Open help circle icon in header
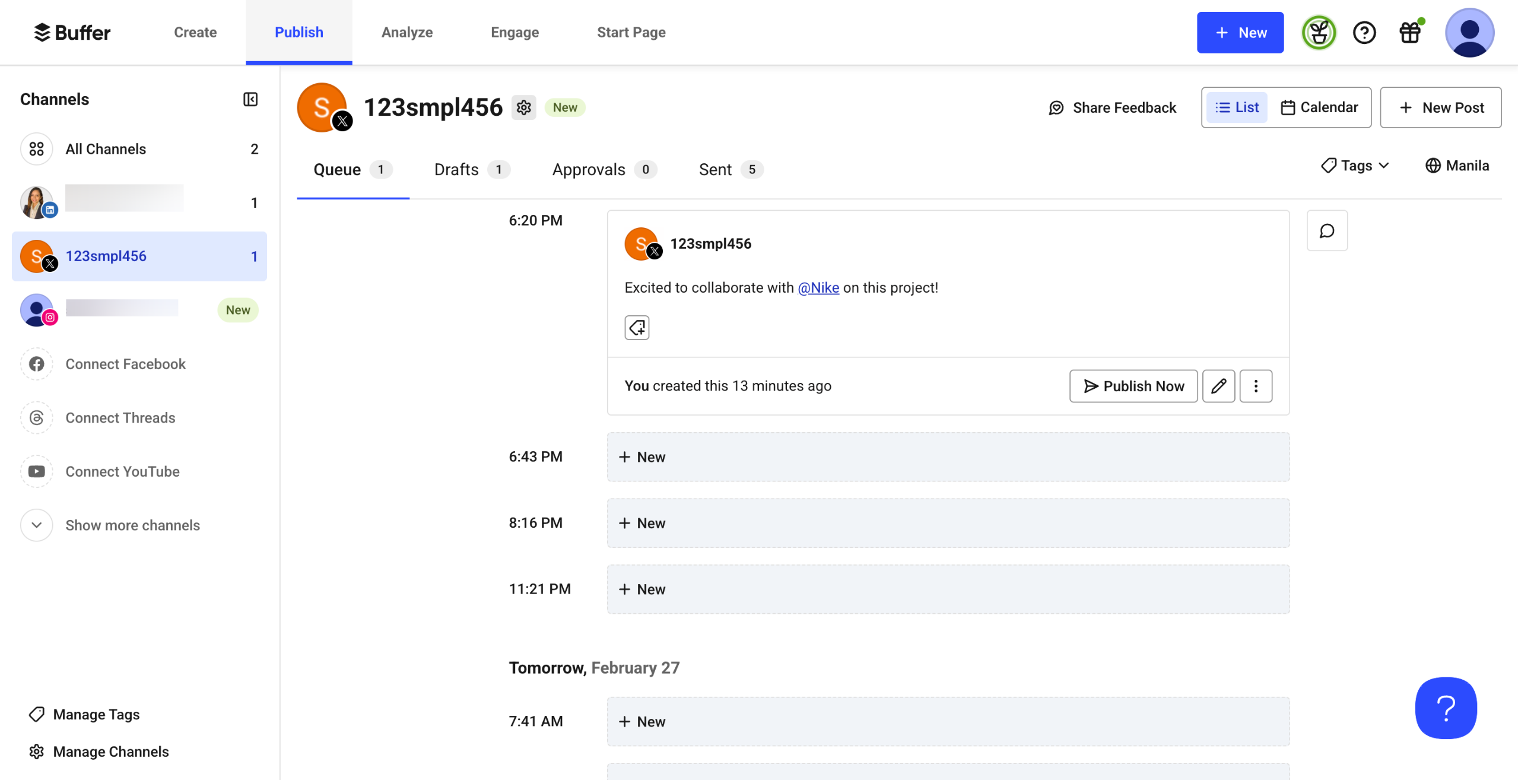Viewport: 1518px width, 780px height. pyautogui.click(x=1364, y=33)
